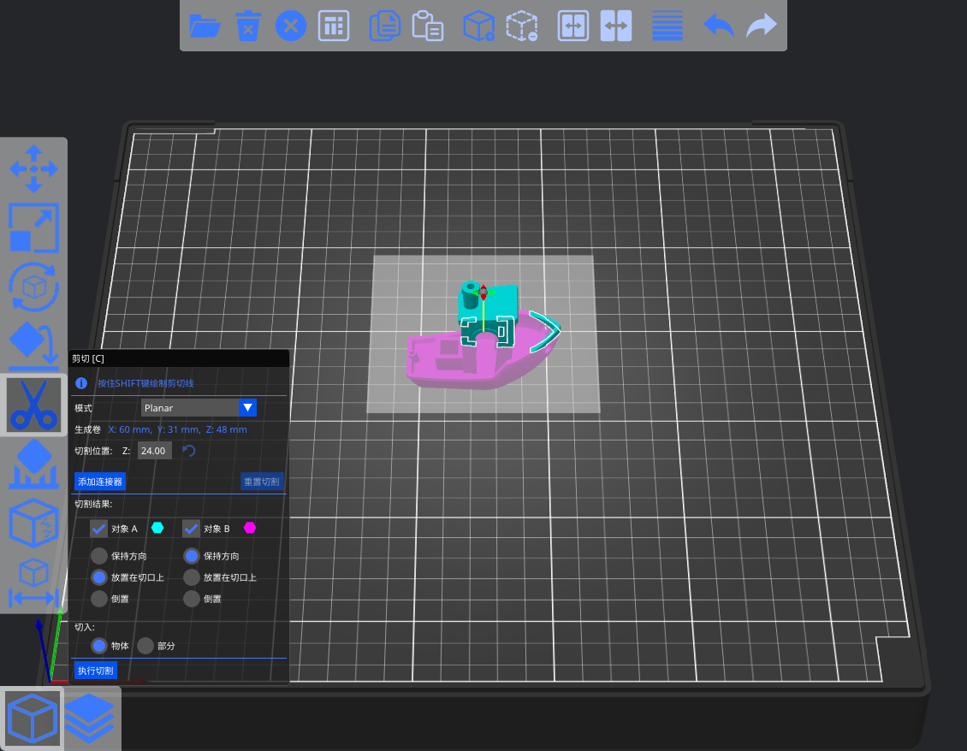This screenshot has height=751, width=967.
Task: Select the 物体 cut-into option
Action: tap(98, 646)
